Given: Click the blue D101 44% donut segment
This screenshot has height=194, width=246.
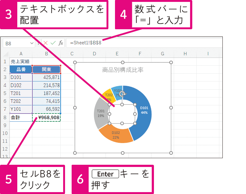Looking at the screenshot, I should [144, 110].
